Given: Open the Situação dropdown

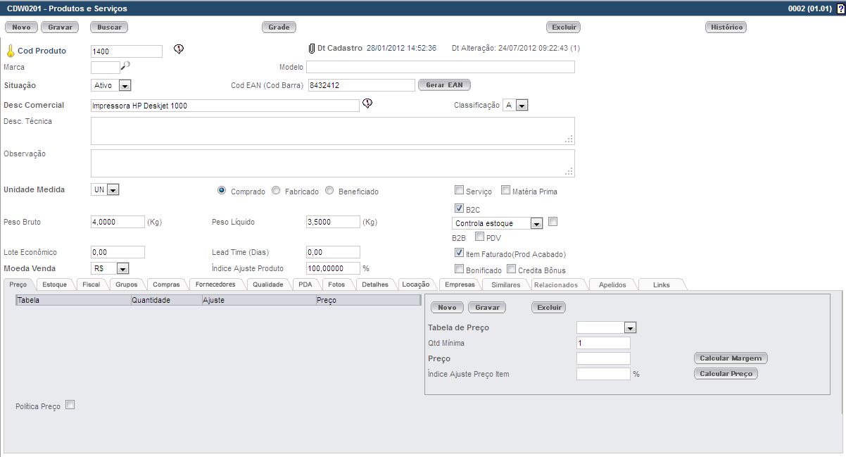Looking at the screenshot, I should 125,86.
